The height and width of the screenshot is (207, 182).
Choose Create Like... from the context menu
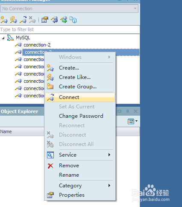click(80, 77)
